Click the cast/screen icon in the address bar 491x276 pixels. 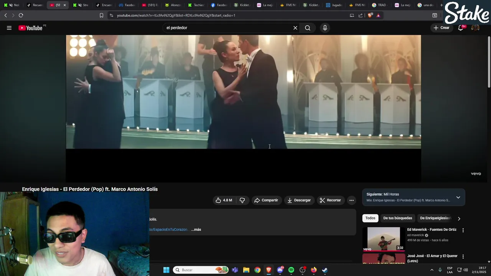pos(352,15)
